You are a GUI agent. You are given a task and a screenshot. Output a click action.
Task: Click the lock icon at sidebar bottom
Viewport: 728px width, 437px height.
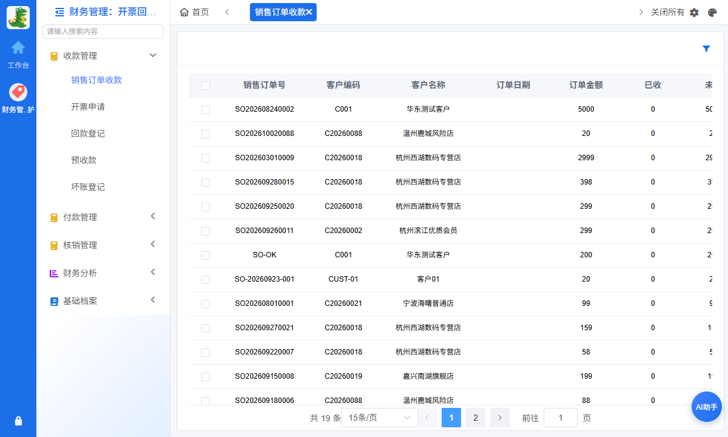click(x=18, y=421)
